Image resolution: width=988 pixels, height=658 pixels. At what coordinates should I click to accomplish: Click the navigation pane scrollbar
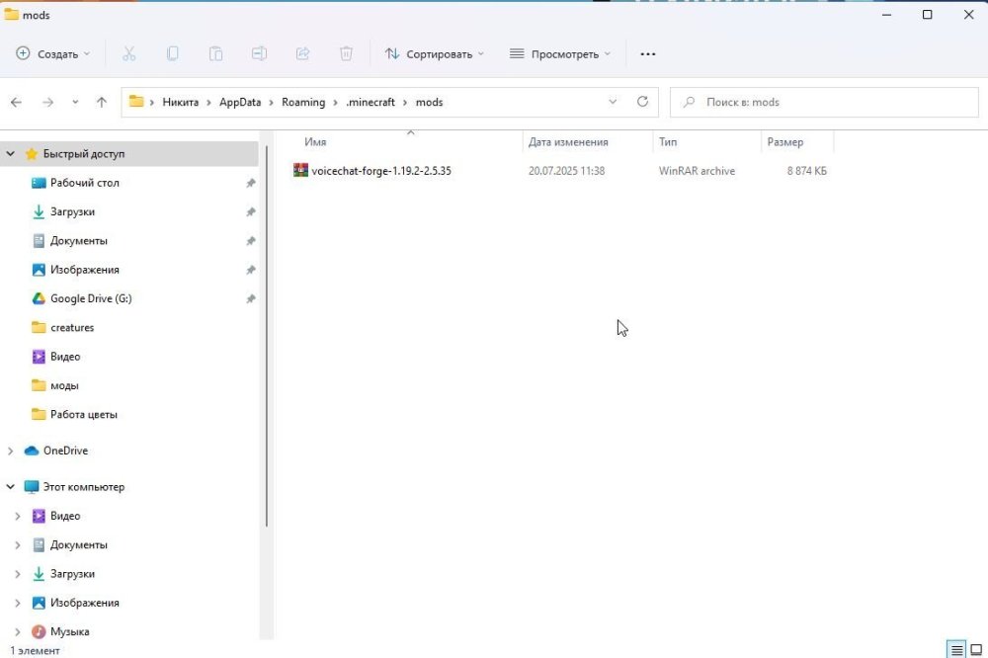point(267,337)
